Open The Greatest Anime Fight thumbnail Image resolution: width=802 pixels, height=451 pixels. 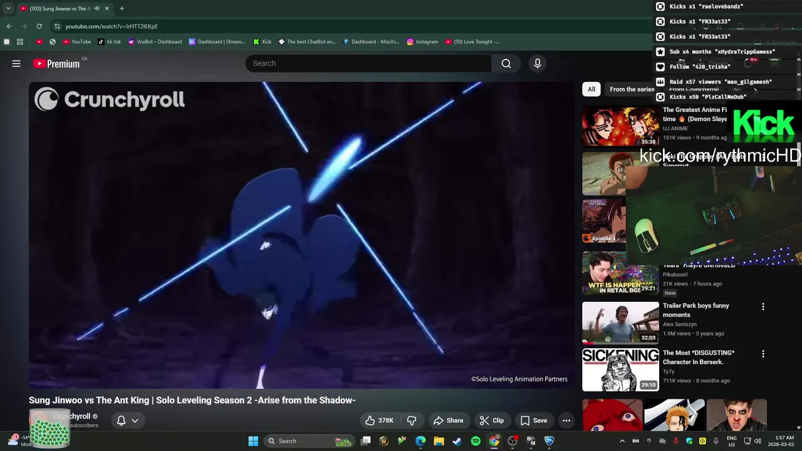point(620,127)
